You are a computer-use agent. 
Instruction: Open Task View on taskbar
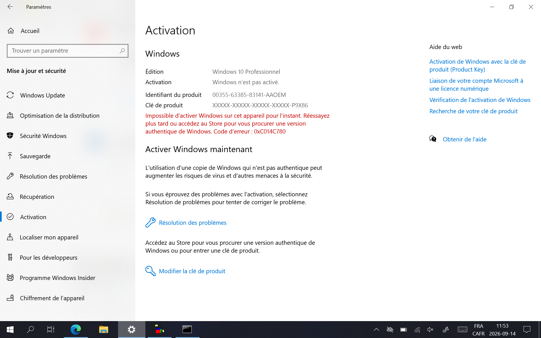point(51,329)
